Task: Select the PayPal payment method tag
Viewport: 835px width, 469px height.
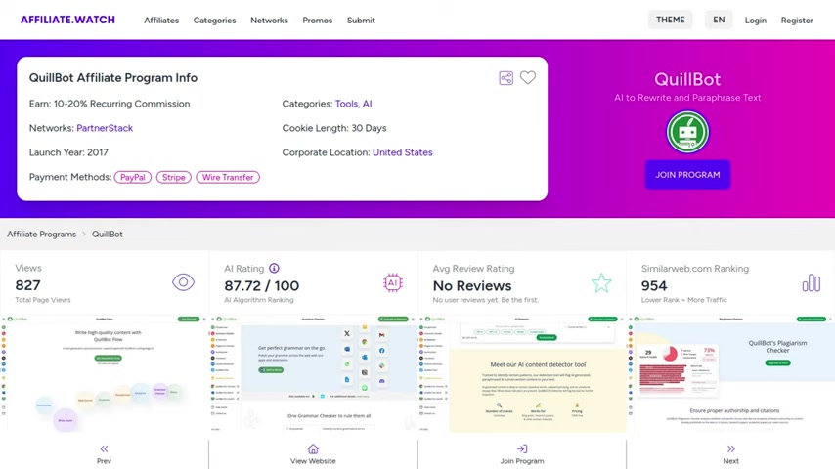Action: pos(133,177)
